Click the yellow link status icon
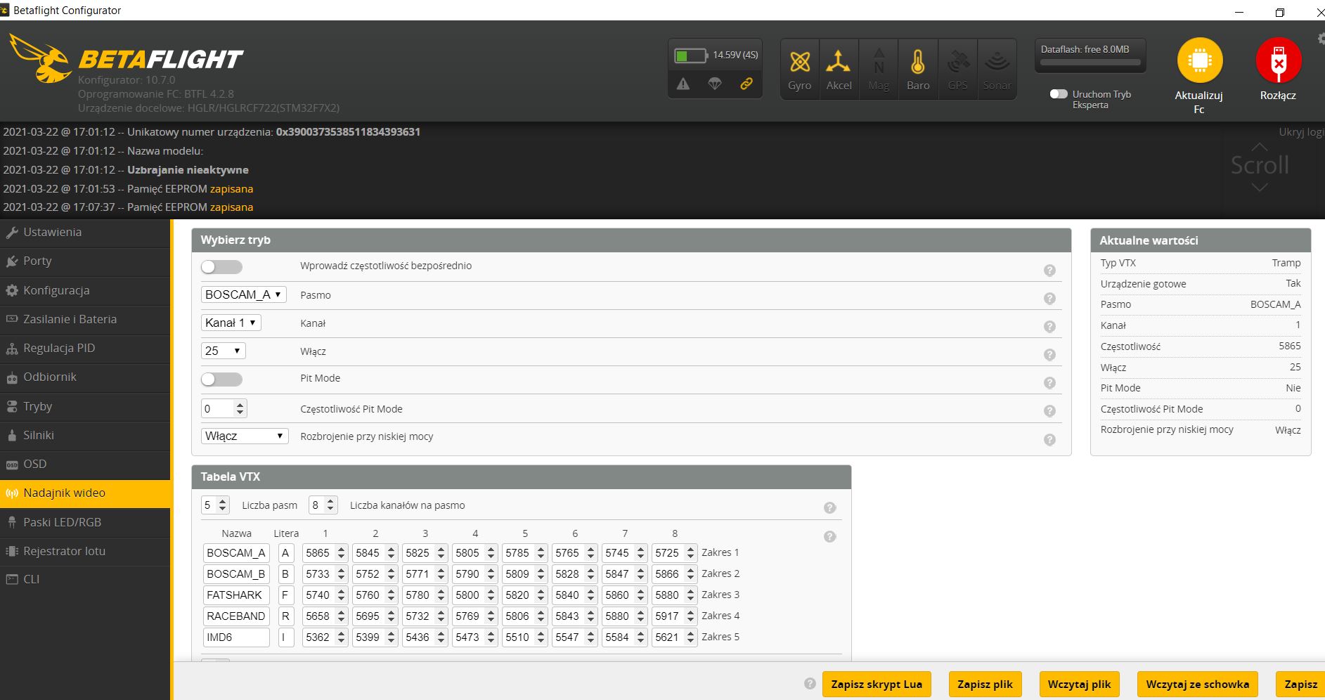This screenshot has height=700, width=1325. [x=746, y=84]
